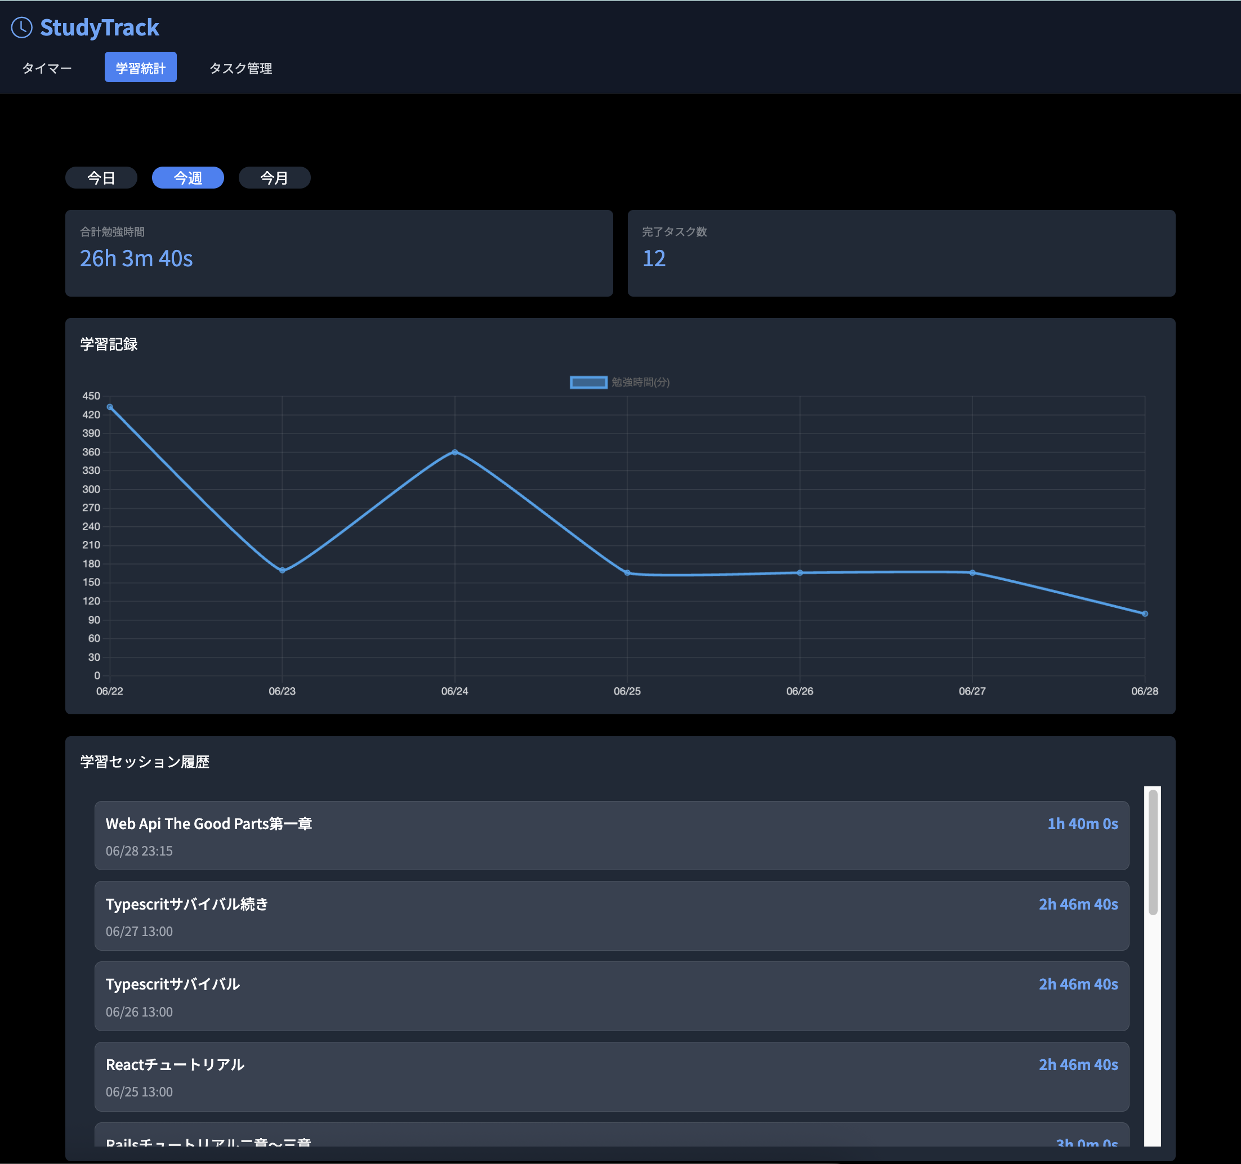Click the 06/24 peak data point

(454, 452)
